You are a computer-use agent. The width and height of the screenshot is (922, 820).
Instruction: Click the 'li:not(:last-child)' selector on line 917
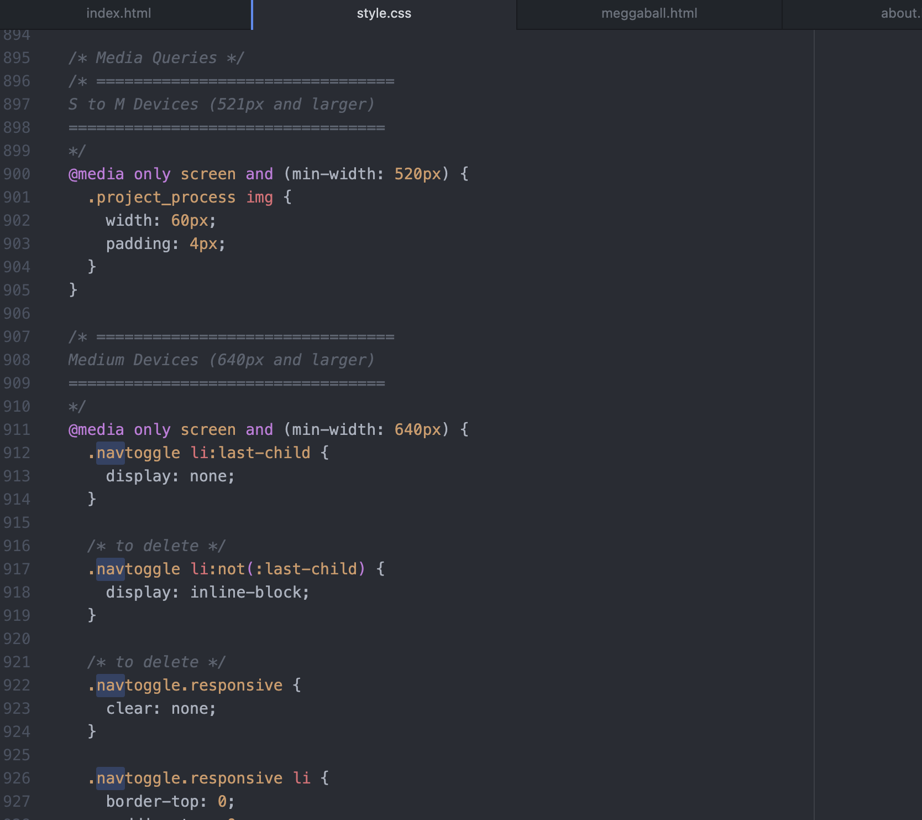(x=278, y=569)
